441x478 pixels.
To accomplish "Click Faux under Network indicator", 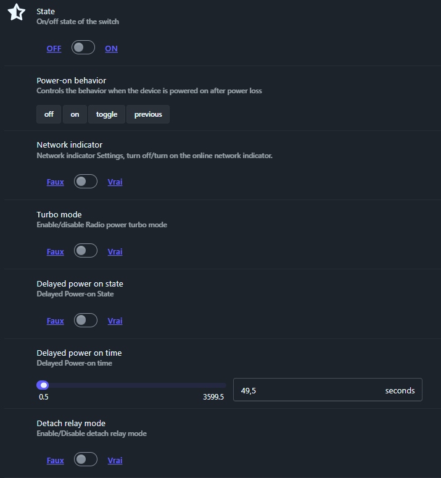I will pyautogui.click(x=55, y=182).
